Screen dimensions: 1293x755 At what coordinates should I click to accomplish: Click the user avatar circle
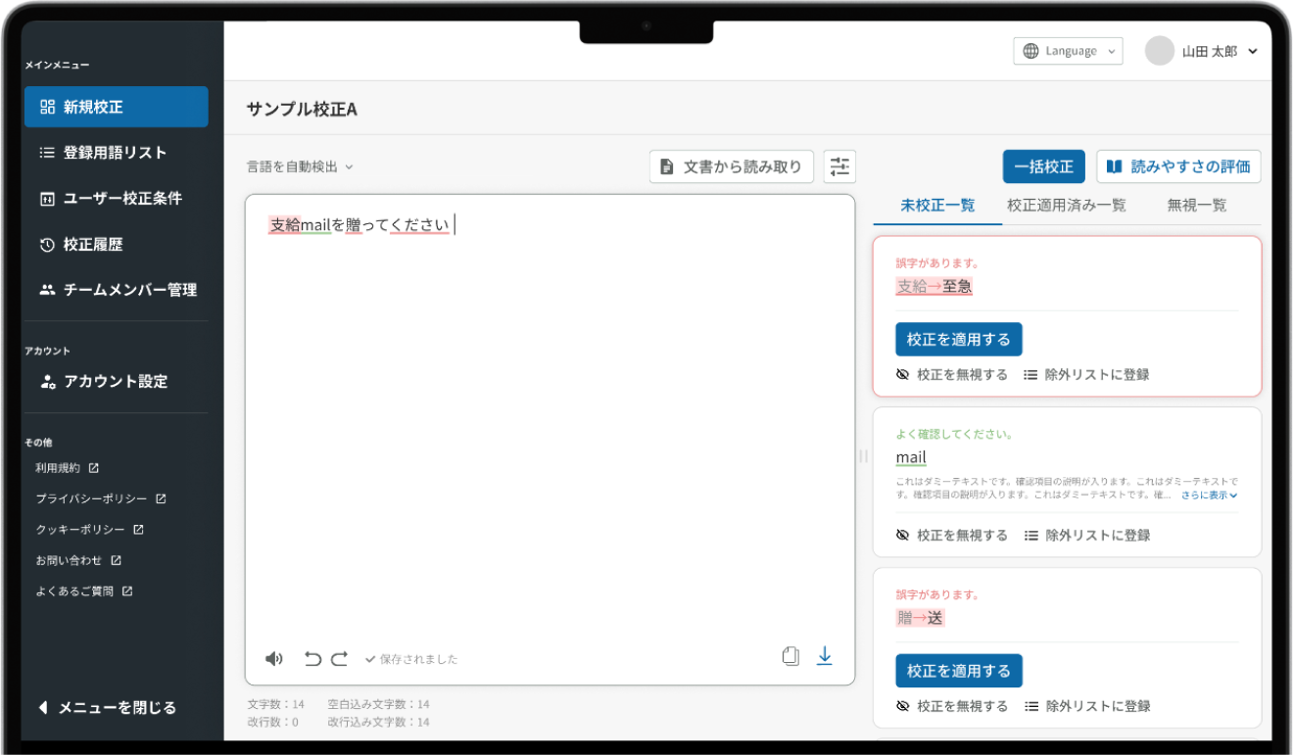coord(1160,51)
